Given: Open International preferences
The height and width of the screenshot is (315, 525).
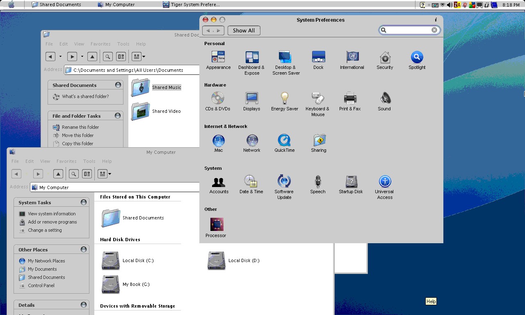Looking at the screenshot, I should point(352,60).
